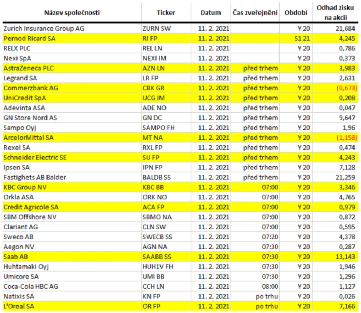The image size is (361, 313).
Task: Click the estimate value '7,166'
Action: click(x=347, y=306)
